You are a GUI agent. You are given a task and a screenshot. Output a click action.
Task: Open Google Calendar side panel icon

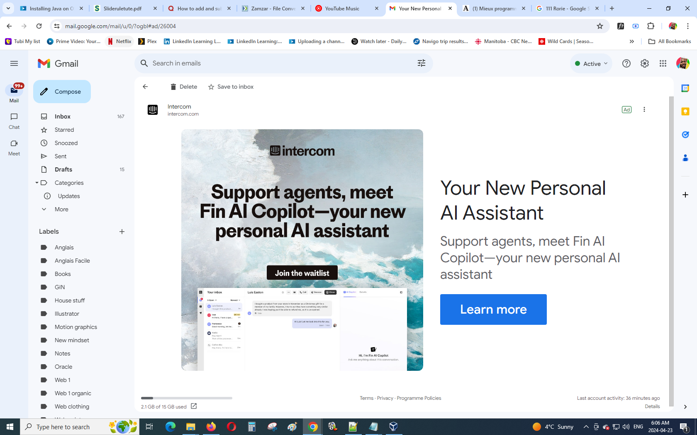point(685,88)
